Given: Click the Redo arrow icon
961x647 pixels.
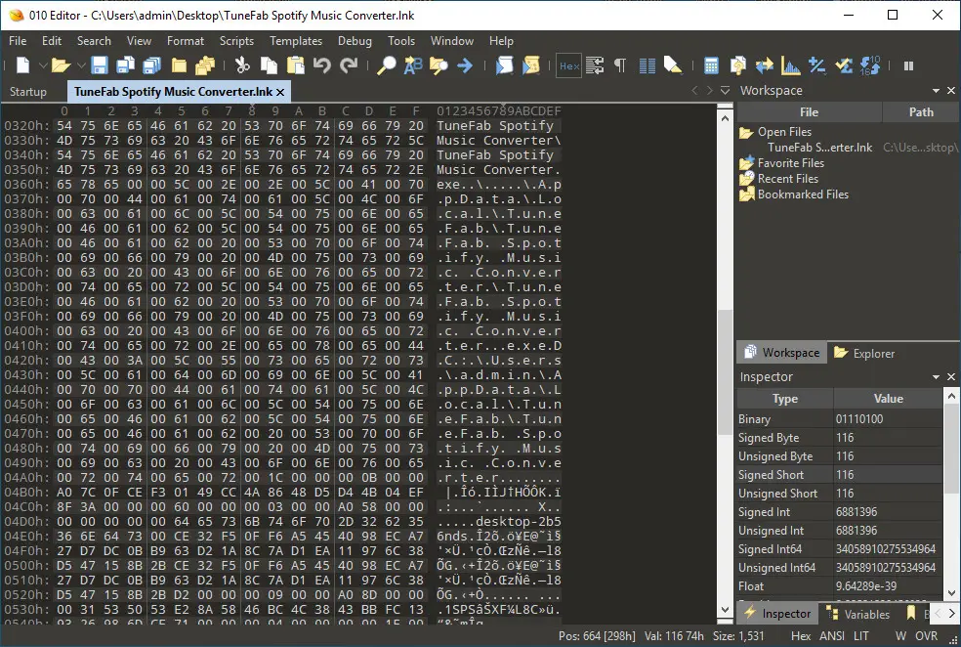Looking at the screenshot, I should point(349,65).
